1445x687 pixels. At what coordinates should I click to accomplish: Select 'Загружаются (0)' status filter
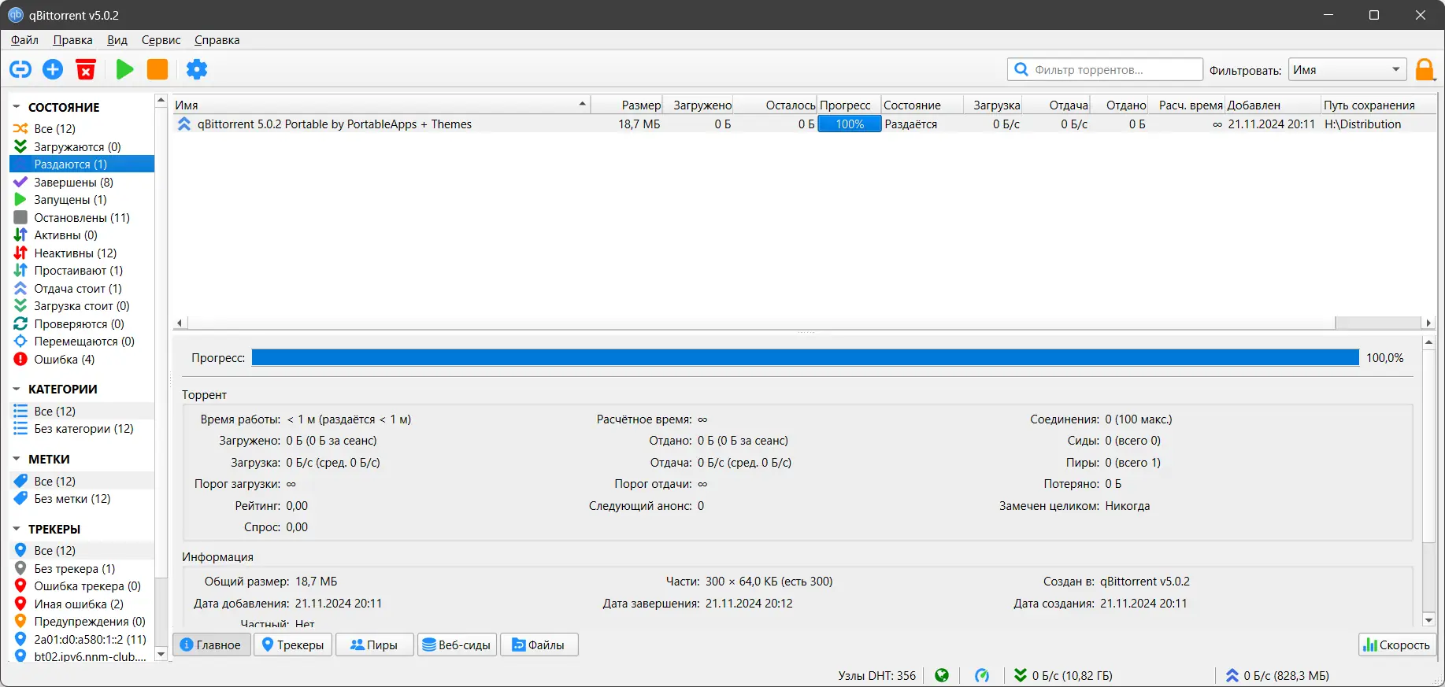pyautogui.click(x=82, y=146)
